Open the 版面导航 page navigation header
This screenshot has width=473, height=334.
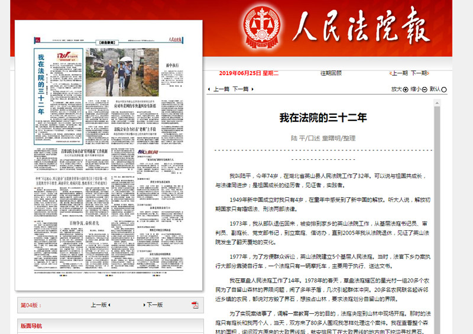(31, 326)
